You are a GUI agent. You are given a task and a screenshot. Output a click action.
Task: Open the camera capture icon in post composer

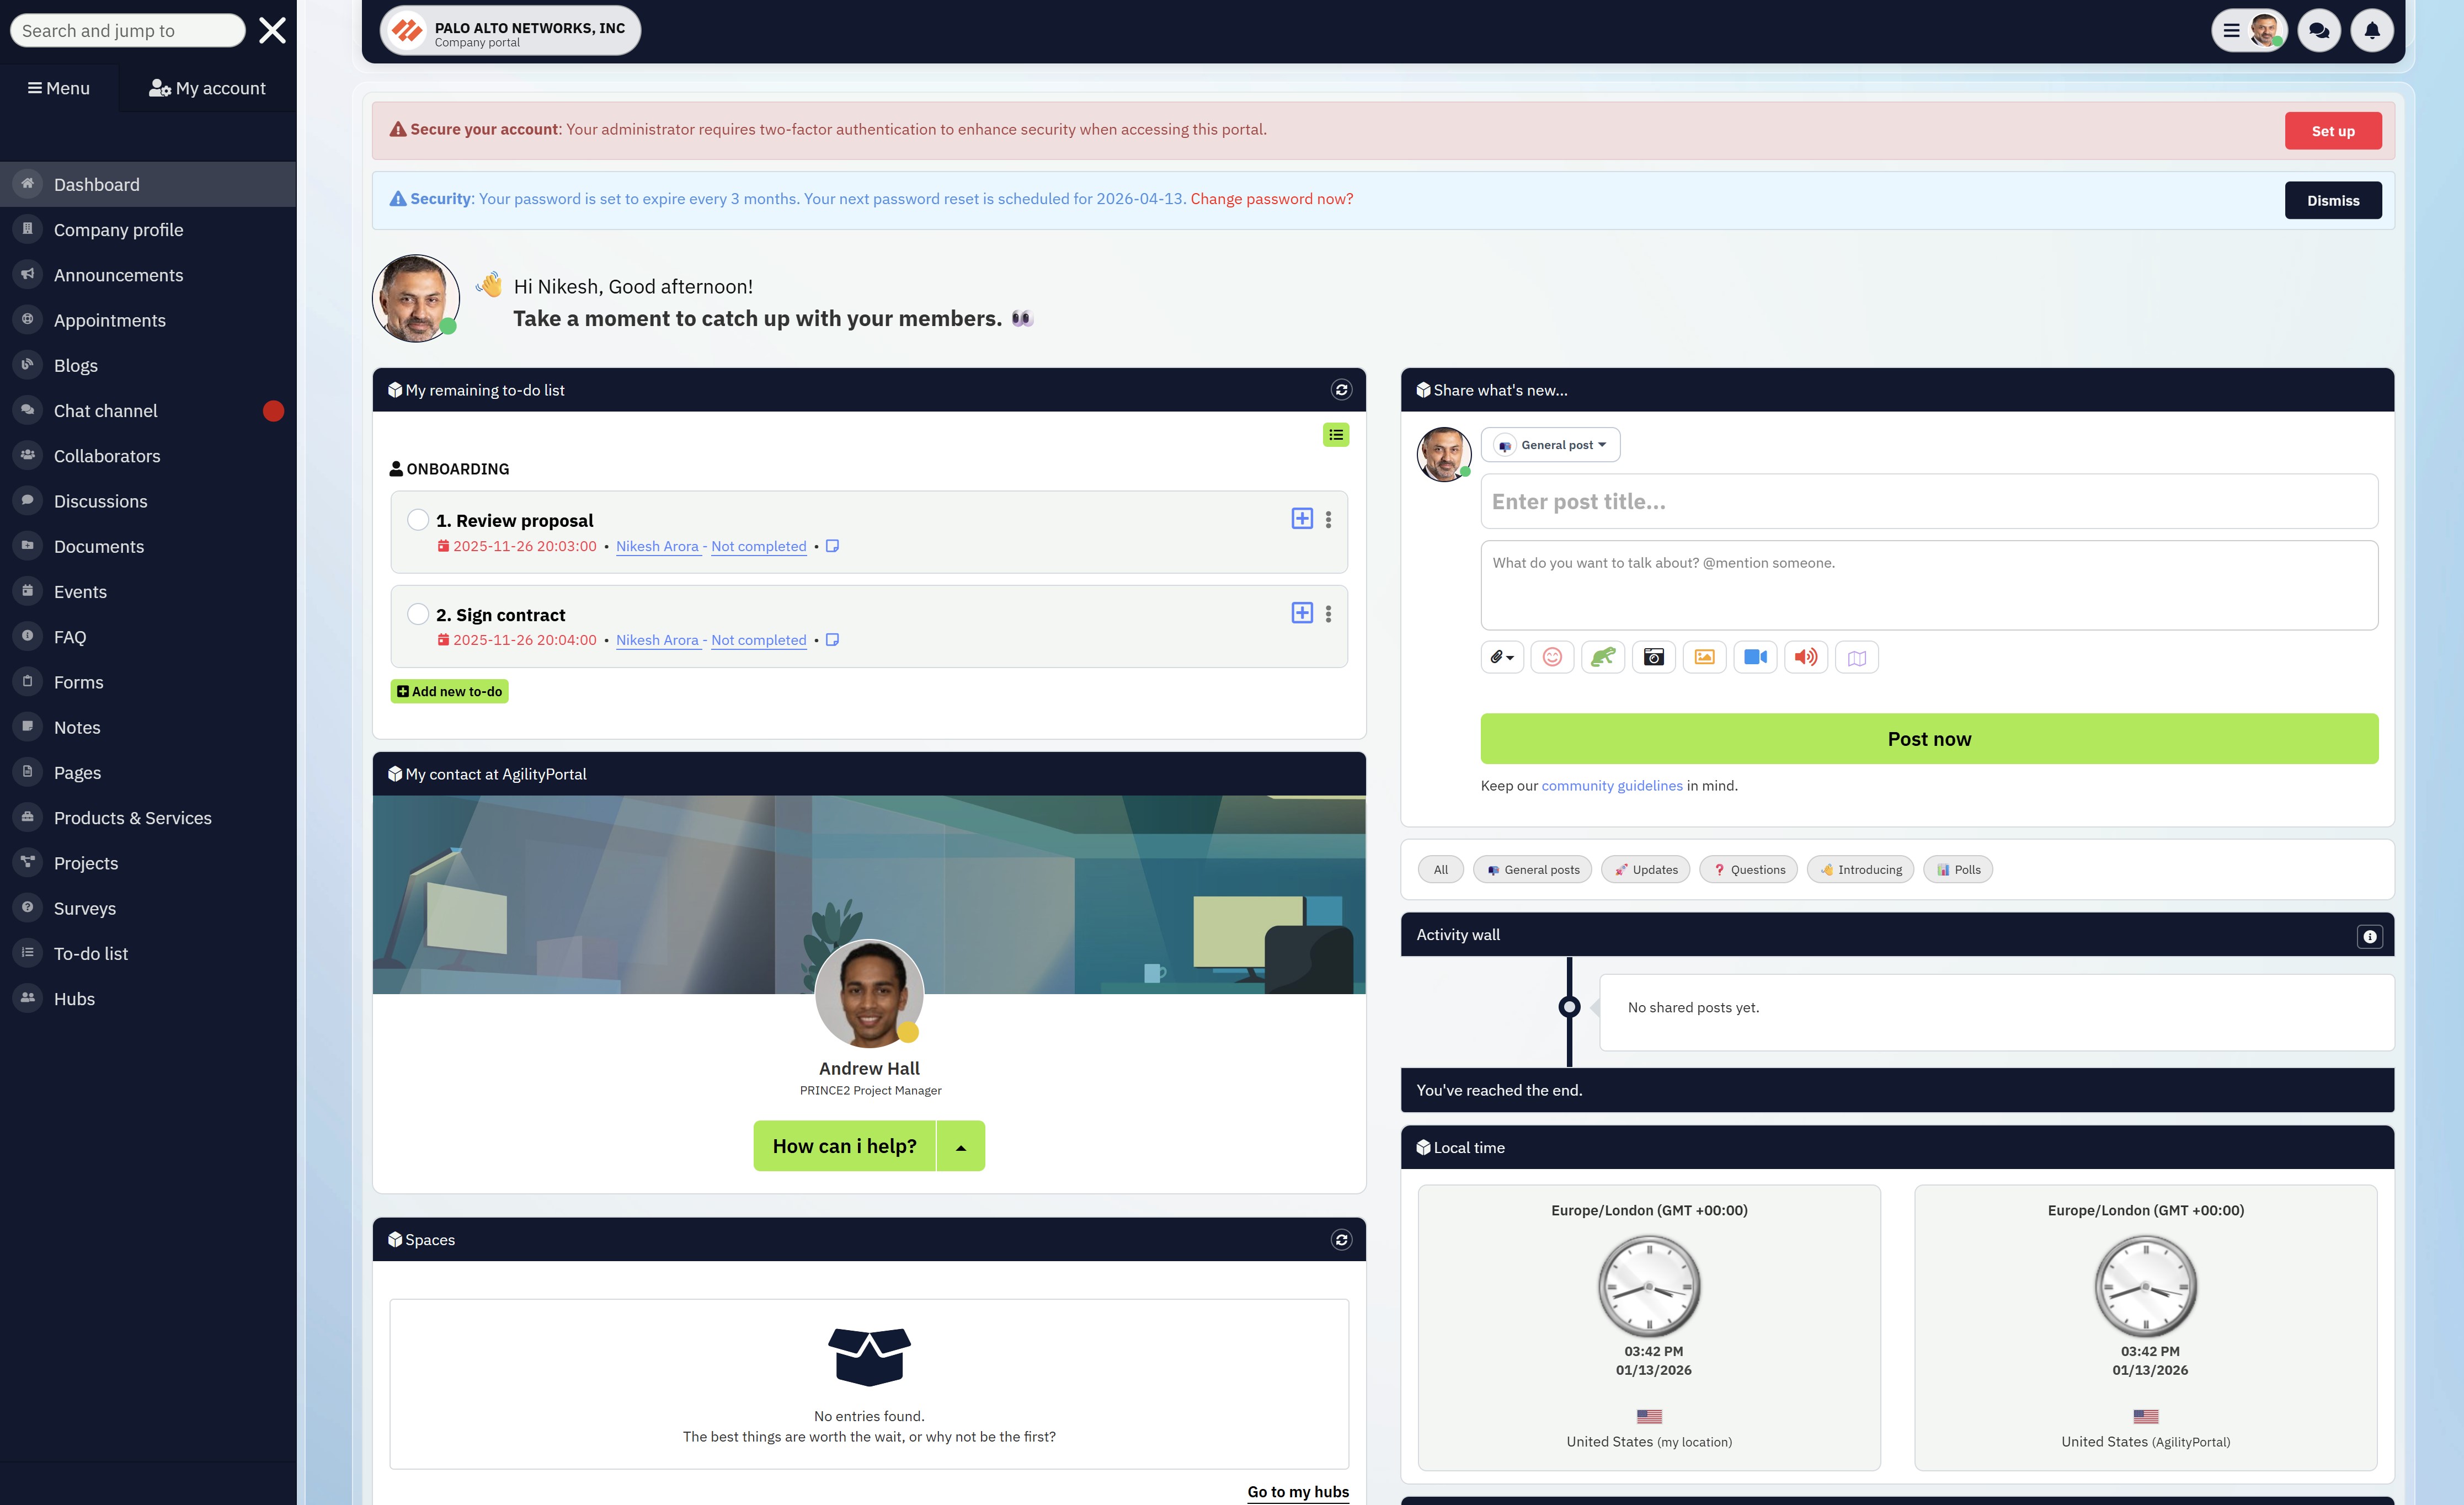[1654, 657]
